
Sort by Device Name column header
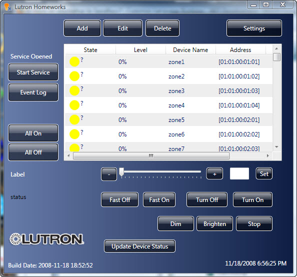coord(190,50)
